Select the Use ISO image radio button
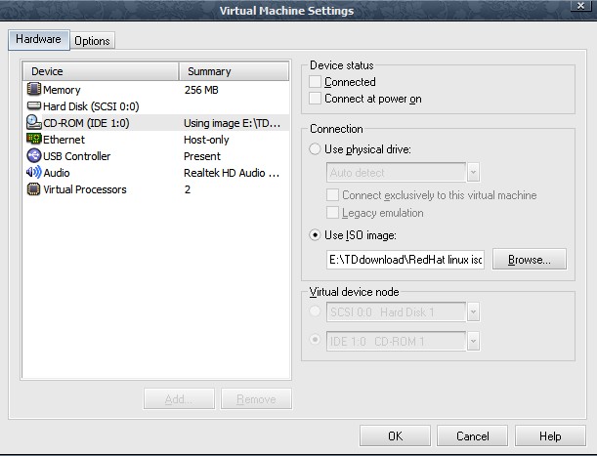The image size is (597, 456). [315, 235]
